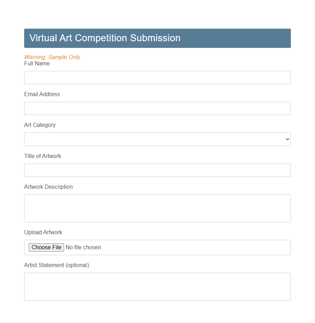315x323 pixels.
Task: Click the Art Category label
Action: [x=40, y=125]
